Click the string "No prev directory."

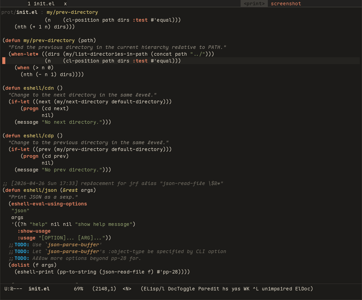point(72,170)
